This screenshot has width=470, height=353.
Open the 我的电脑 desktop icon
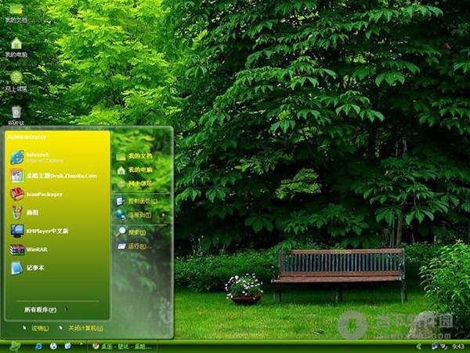pos(16,47)
